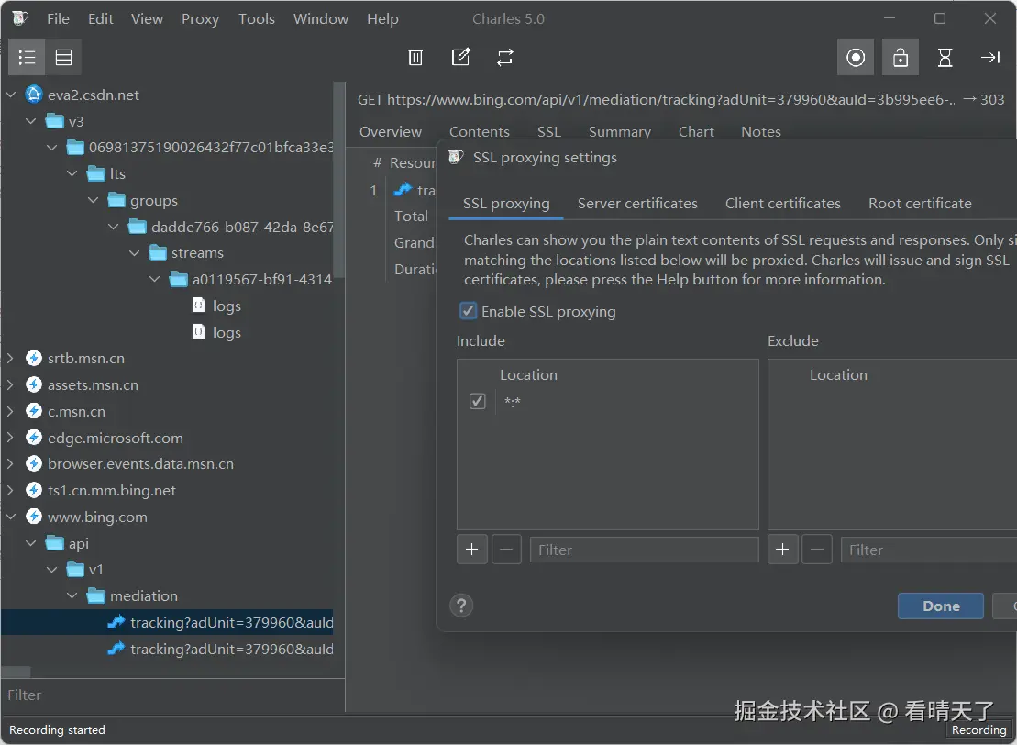Open help with question mark icon
This screenshot has width=1017, height=745.
[x=461, y=606]
